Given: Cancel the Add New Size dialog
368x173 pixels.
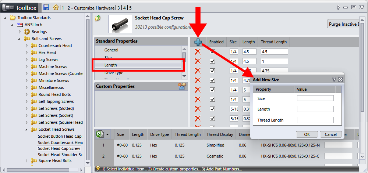Looking at the screenshot, I should click(x=330, y=134).
